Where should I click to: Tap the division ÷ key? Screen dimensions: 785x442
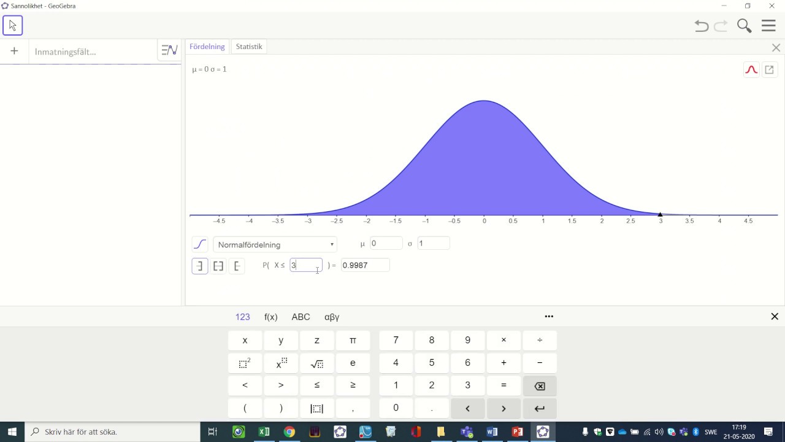click(540, 340)
